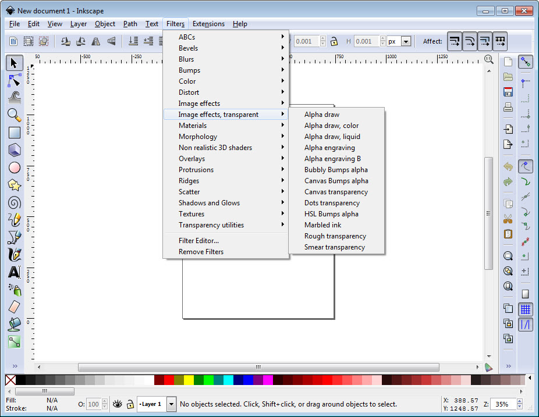The width and height of the screenshot is (539, 417).
Task: Expand the ABCs filter submenu
Action: click(226, 37)
